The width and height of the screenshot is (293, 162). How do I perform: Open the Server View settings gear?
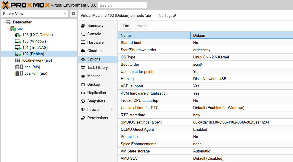73,14
